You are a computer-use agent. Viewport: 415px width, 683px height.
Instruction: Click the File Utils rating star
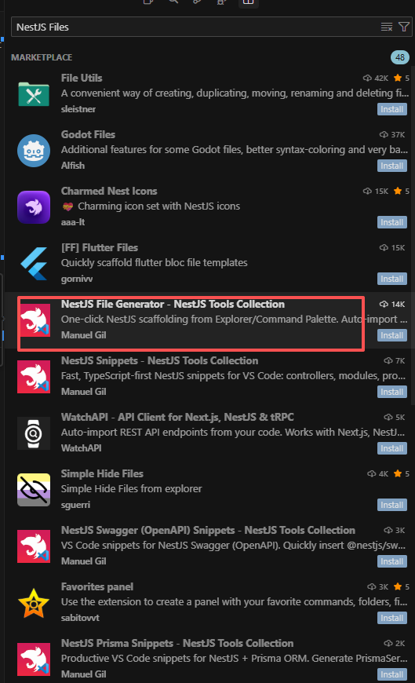click(x=398, y=78)
